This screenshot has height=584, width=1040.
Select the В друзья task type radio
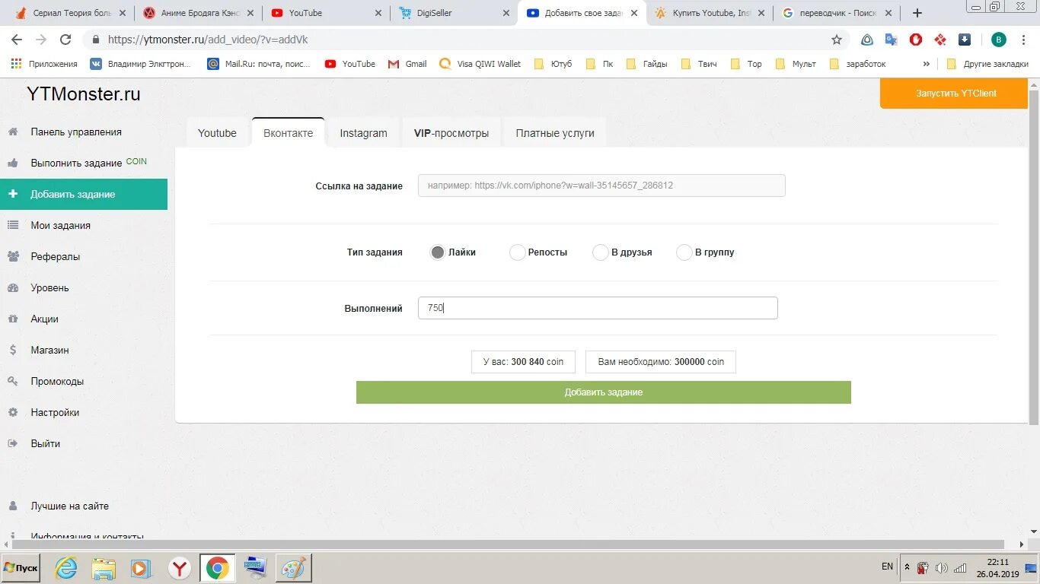601,252
